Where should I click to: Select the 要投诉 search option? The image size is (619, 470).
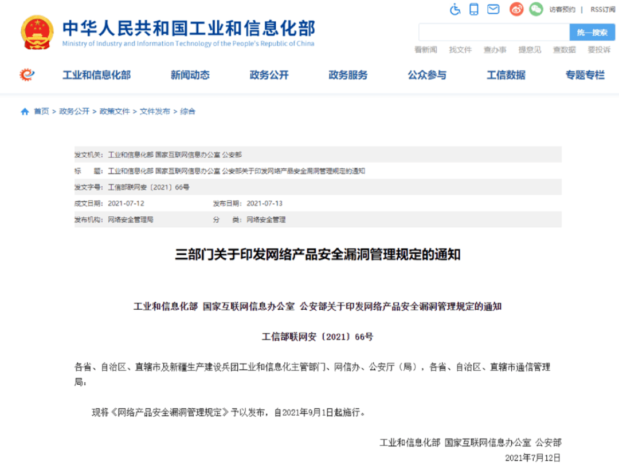click(600, 50)
